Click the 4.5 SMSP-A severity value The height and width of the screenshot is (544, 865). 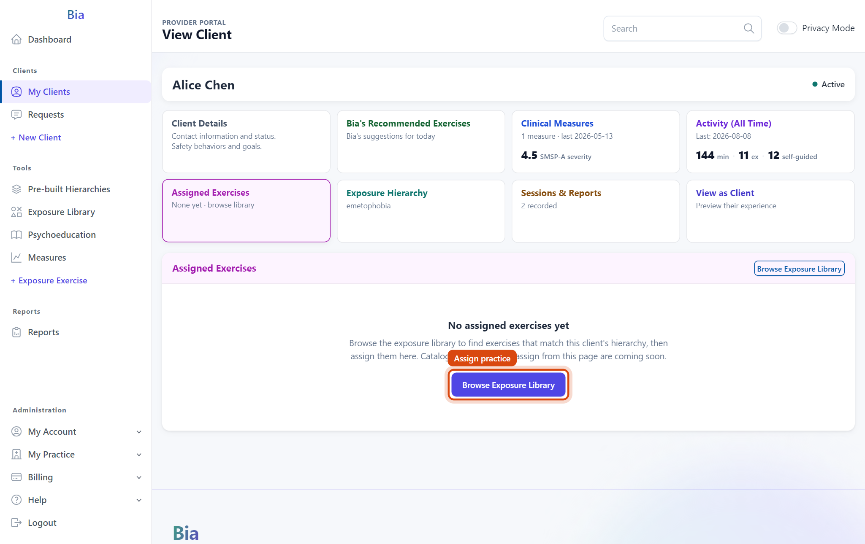click(x=556, y=156)
